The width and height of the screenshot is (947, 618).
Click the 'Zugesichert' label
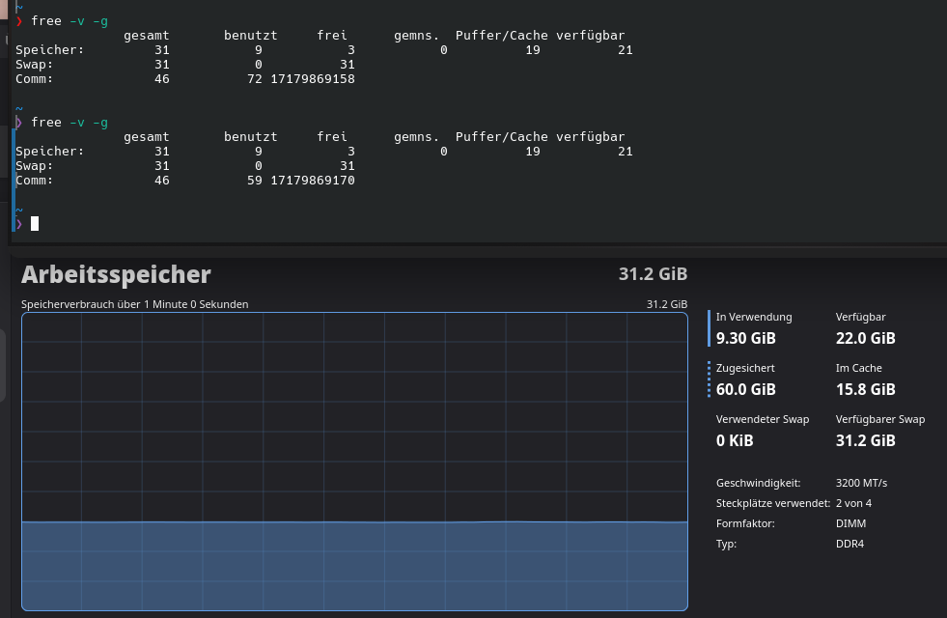[x=745, y=369]
